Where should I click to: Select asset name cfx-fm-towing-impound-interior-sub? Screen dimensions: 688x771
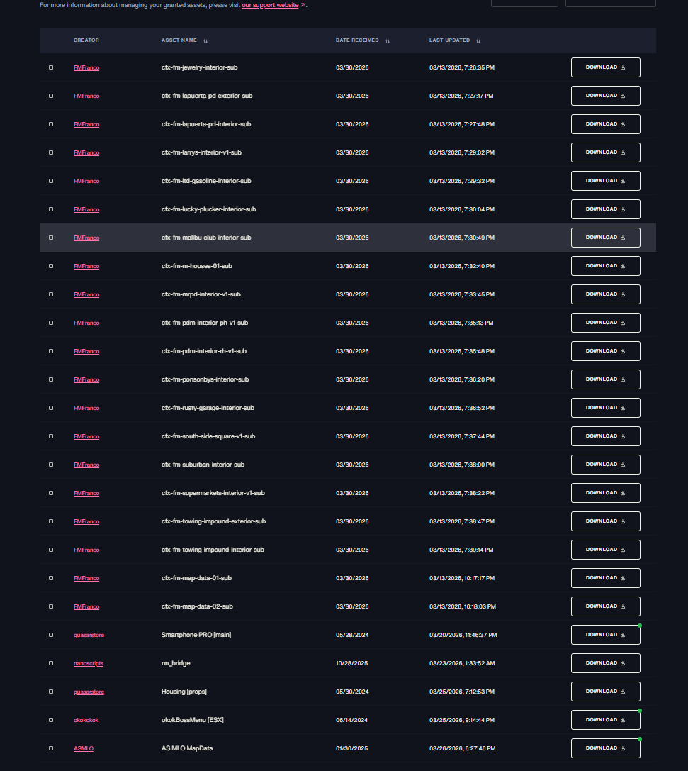pyautogui.click(x=213, y=550)
